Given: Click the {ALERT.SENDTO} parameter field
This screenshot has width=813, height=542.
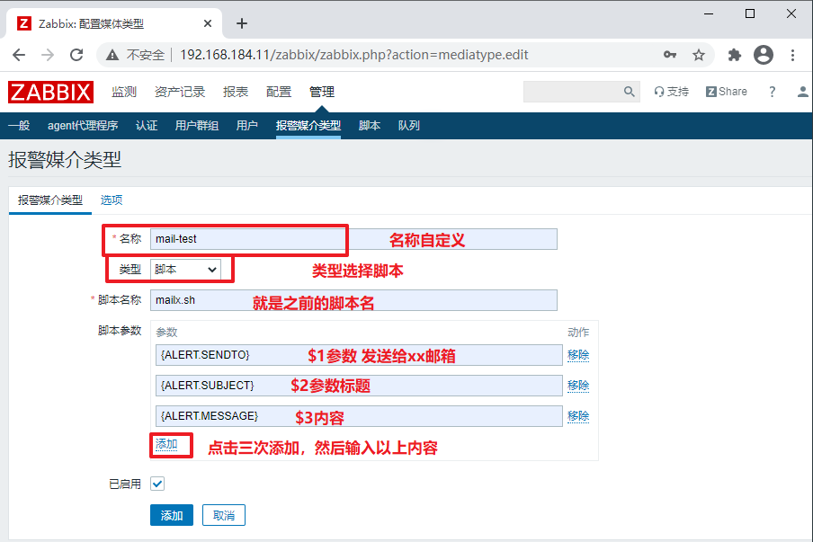Looking at the screenshot, I should point(359,355).
